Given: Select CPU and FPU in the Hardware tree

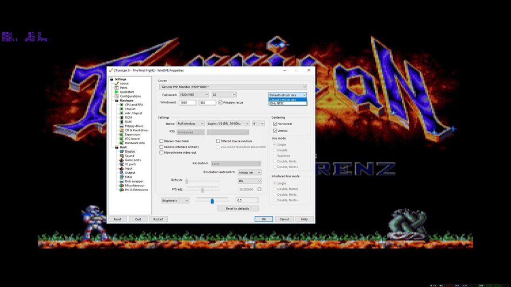Looking at the screenshot, I should pyautogui.click(x=133, y=104).
